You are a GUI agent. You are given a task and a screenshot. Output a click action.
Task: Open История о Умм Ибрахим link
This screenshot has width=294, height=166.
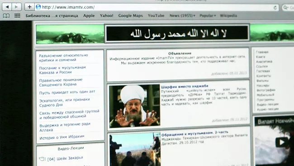62,138
